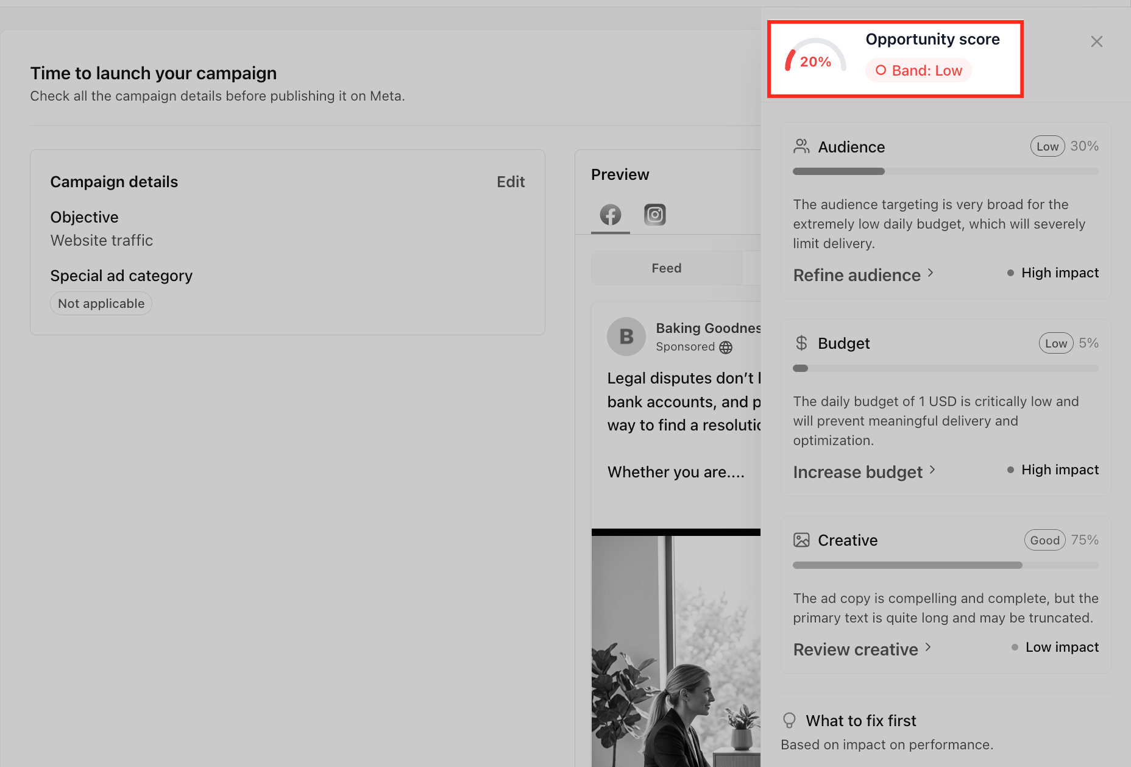This screenshot has width=1131, height=767.
Task: Click the chevron next to Refine audience
Action: pos(931,273)
